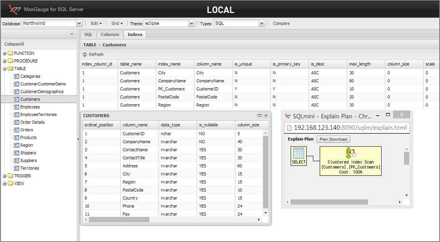The image size is (440, 242).
Task: Click the splitter collapse arrow beside tree panel
Action: pyautogui.click(x=78, y=139)
